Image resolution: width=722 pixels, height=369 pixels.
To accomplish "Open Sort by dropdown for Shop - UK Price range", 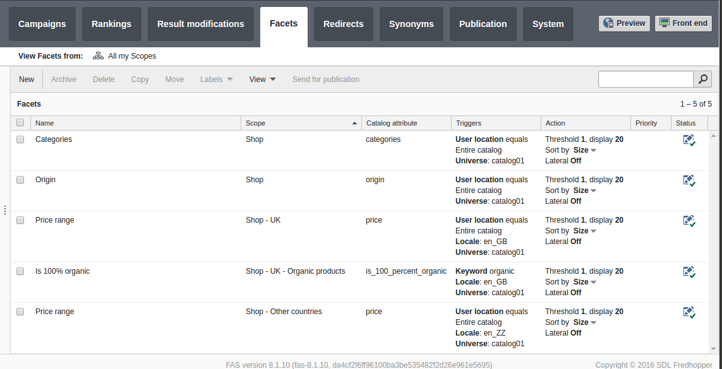I will (585, 231).
